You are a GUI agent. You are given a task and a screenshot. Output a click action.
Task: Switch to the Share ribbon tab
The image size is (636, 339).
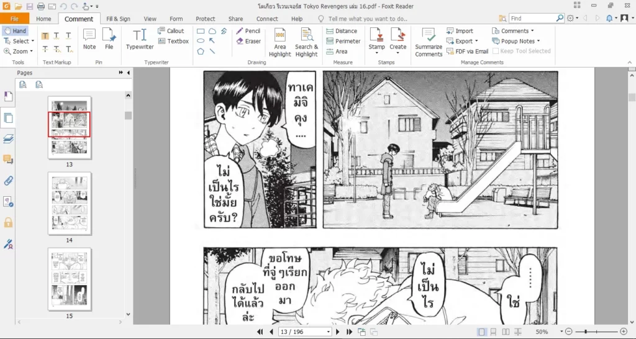coord(235,19)
